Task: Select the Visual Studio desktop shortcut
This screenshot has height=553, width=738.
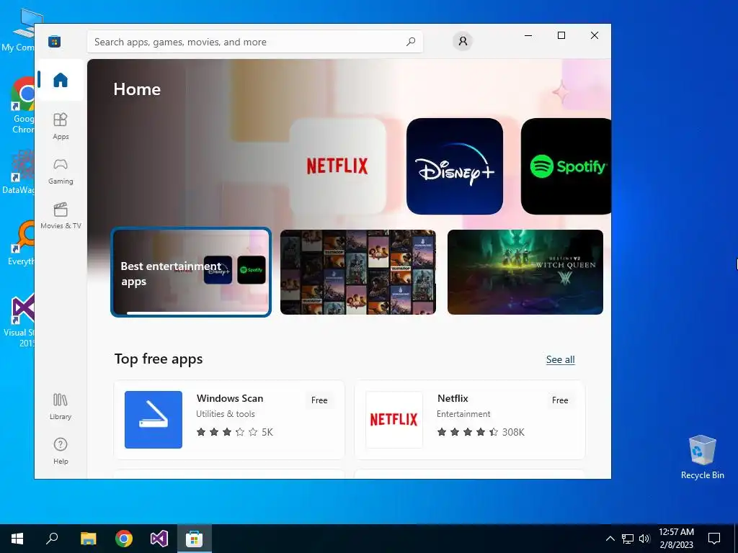Action: (x=19, y=320)
